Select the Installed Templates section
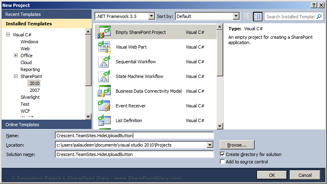 click(47, 24)
